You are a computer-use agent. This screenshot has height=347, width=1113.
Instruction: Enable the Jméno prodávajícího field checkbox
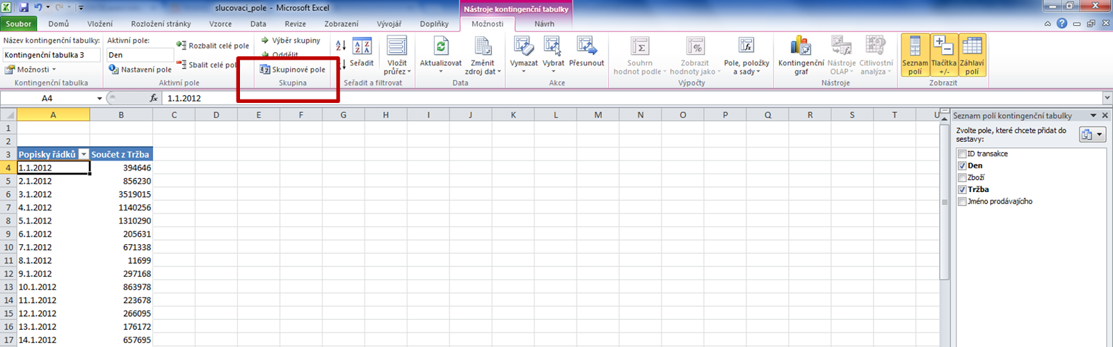[962, 202]
